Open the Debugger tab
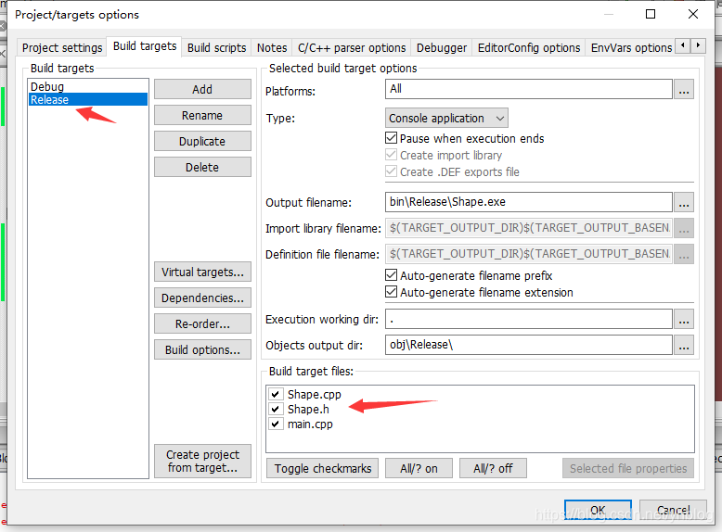 tap(441, 48)
